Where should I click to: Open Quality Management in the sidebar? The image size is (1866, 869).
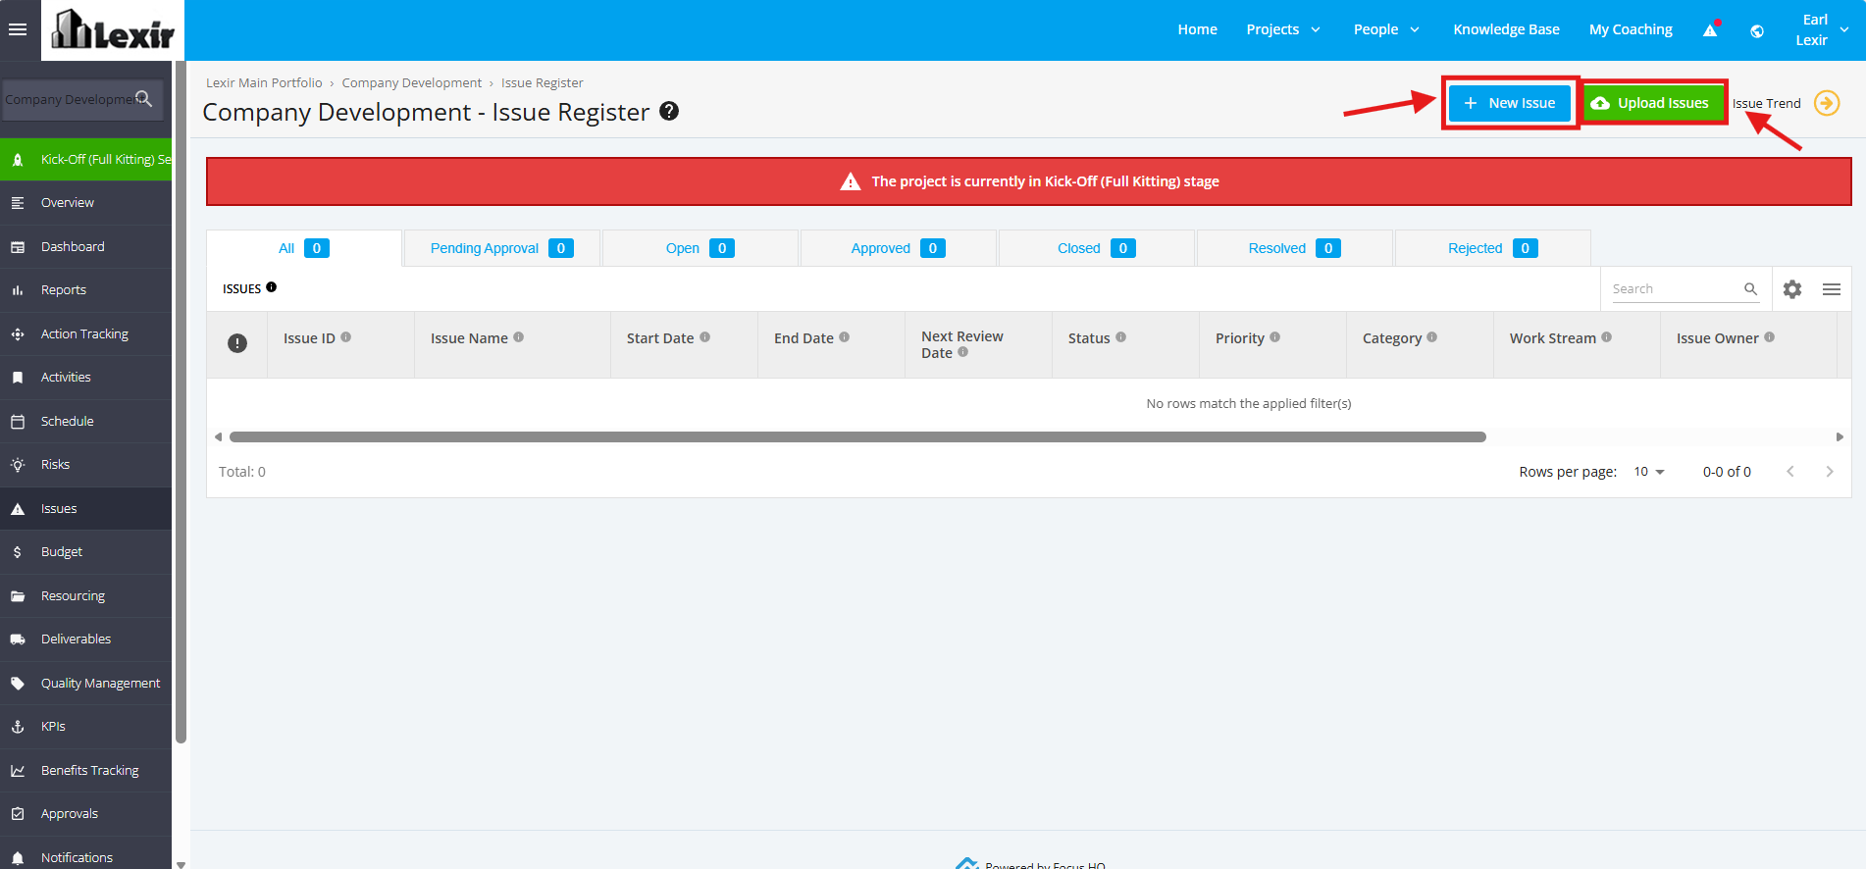[x=86, y=683]
